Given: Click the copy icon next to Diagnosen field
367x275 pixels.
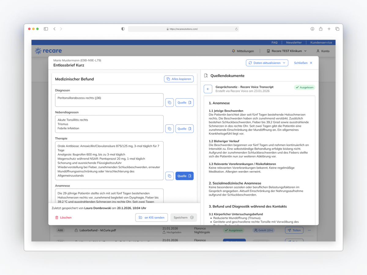Looking at the screenshot, I should [x=169, y=103].
